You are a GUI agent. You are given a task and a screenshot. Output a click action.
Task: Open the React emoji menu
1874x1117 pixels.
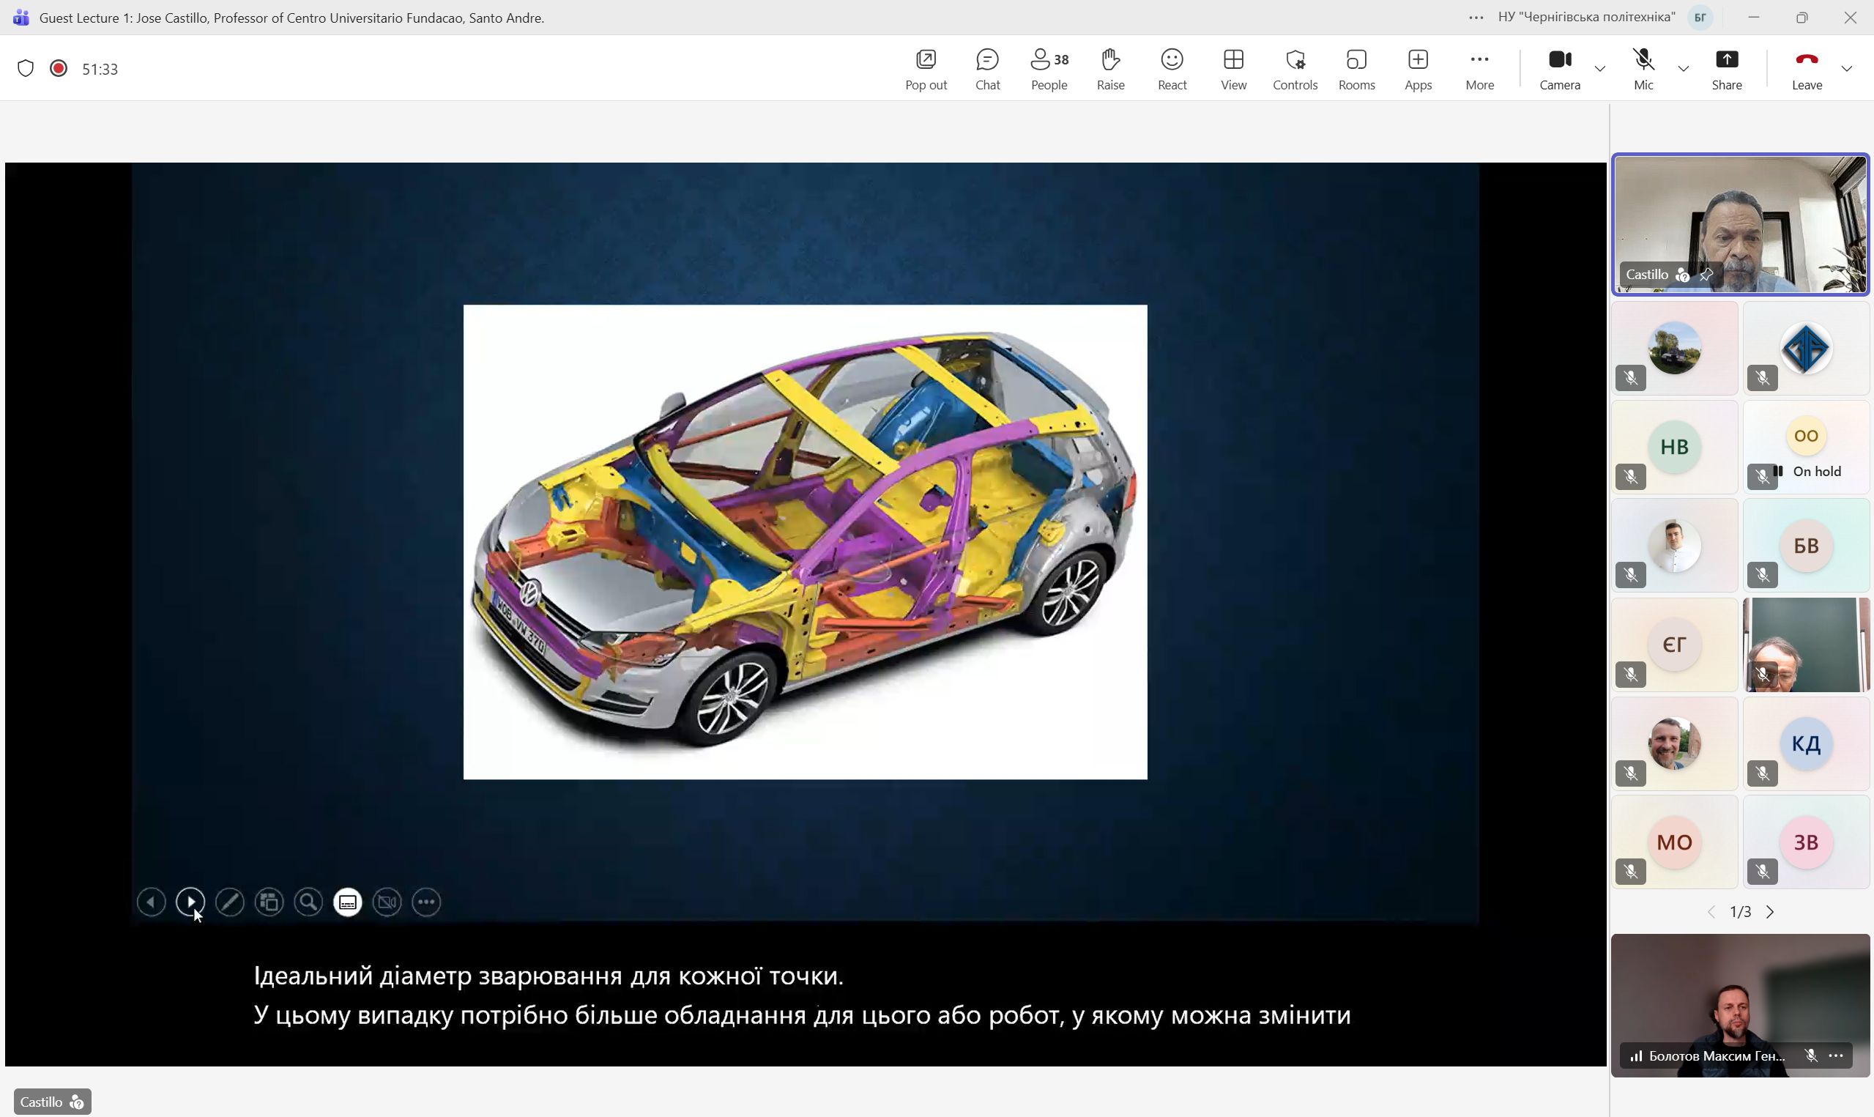click(1172, 69)
